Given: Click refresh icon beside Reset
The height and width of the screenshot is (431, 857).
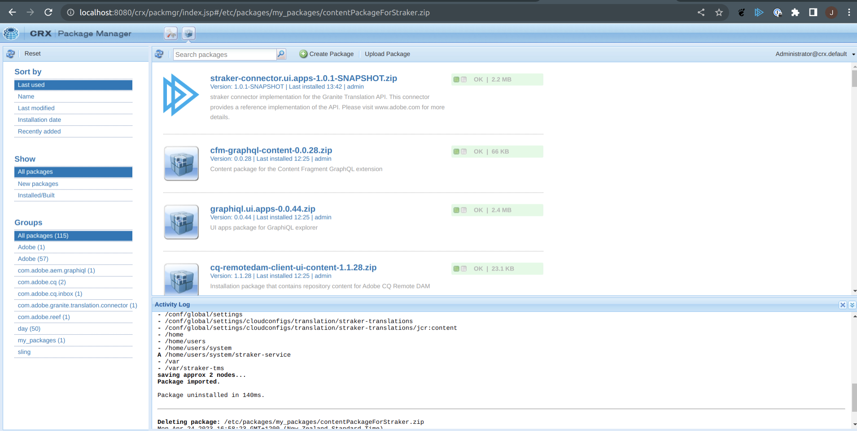Looking at the screenshot, I should tap(11, 54).
